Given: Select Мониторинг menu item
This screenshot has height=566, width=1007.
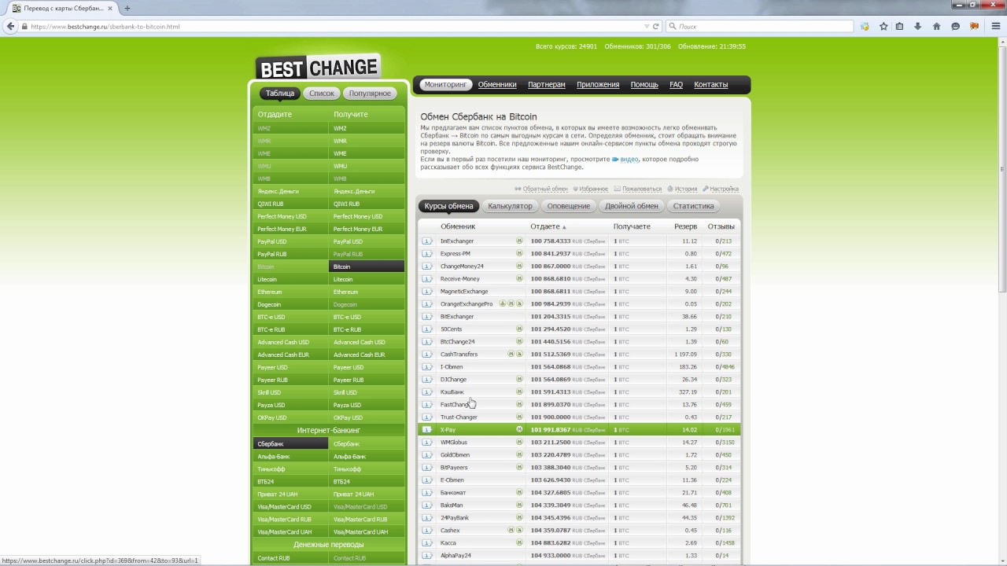Looking at the screenshot, I should tap(445, 84).
